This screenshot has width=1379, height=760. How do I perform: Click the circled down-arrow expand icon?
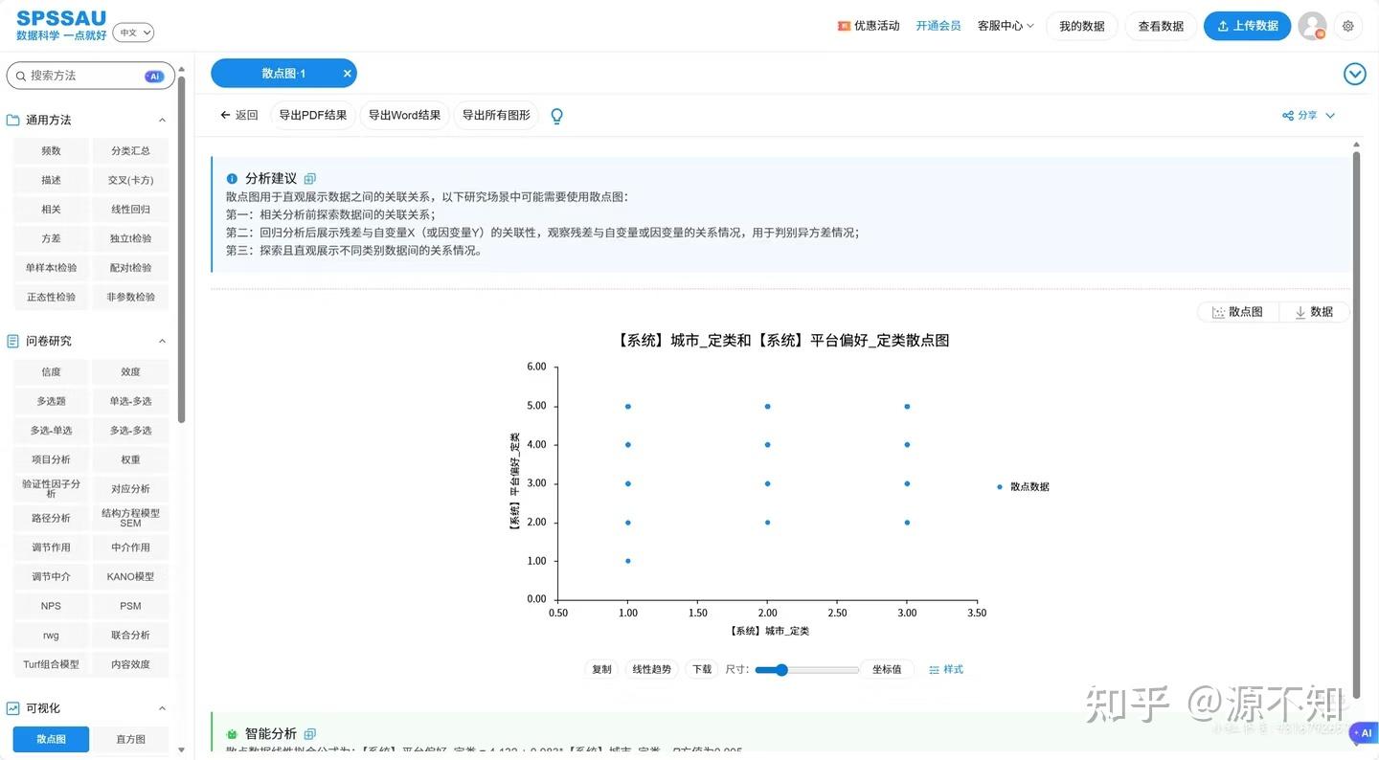click(1354, 74)
